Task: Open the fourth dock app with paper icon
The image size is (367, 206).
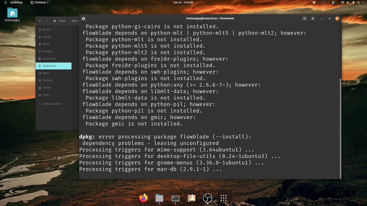Action: click(x=192, y=198)
